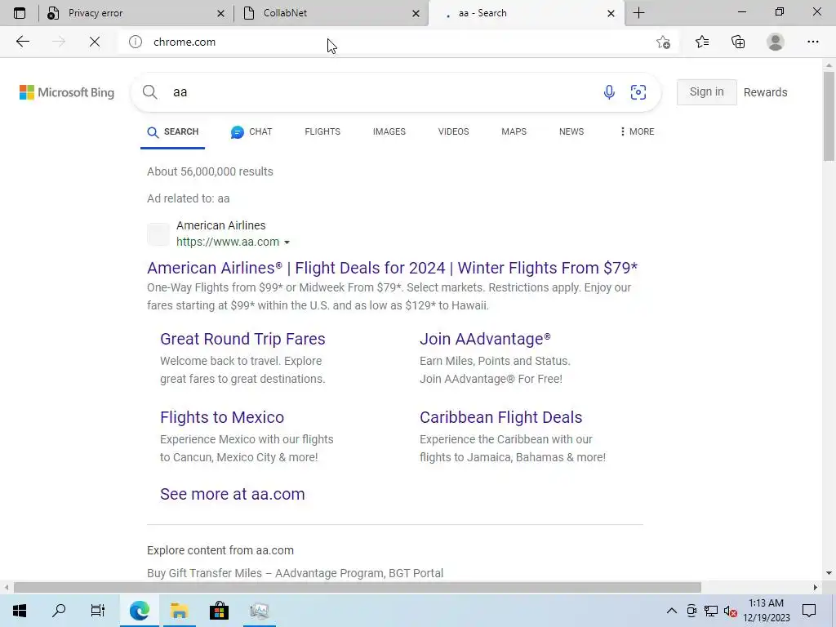Click See more at aa.com
Screen dimensions: 836x627
233,494
